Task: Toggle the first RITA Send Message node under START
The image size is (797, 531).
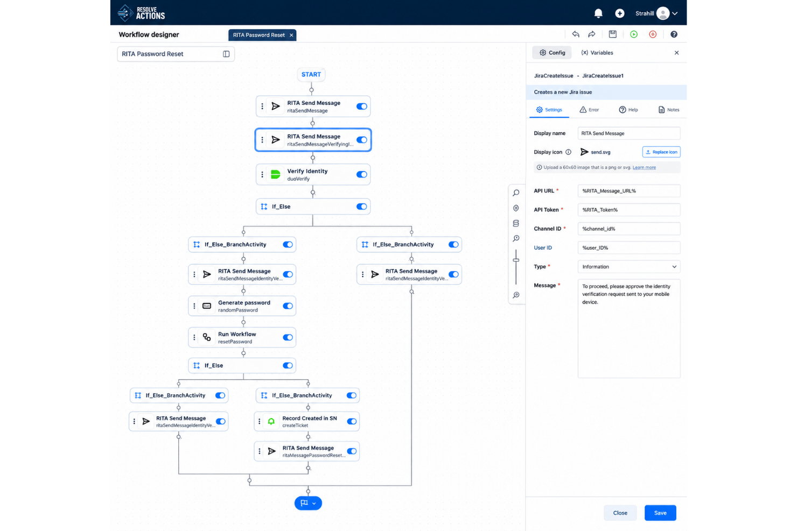Action: (x=362, y=107)
